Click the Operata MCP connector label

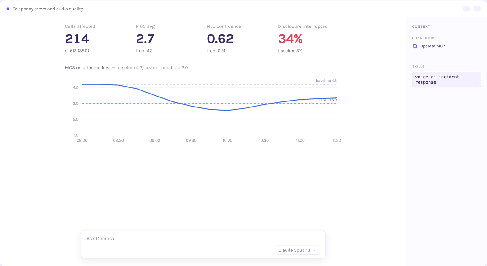tap(433, 46)
